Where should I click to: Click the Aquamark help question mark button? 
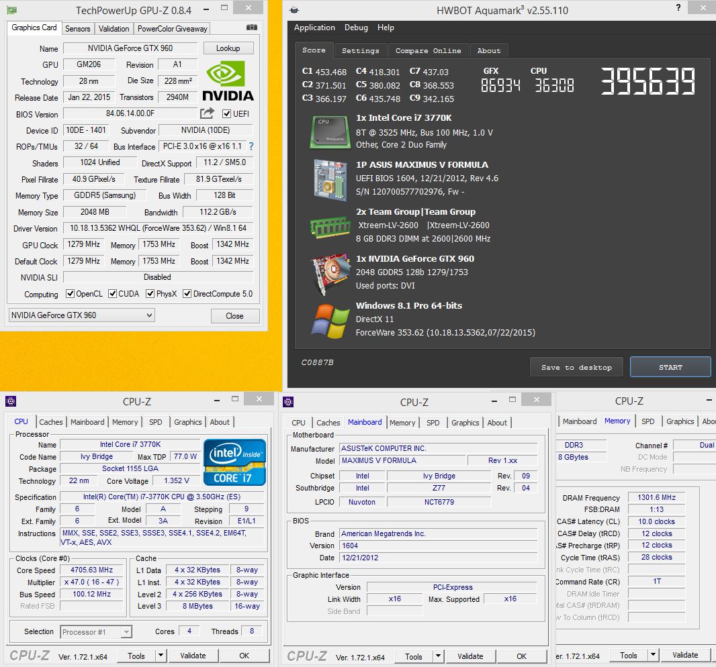click(x=678, y=7)
